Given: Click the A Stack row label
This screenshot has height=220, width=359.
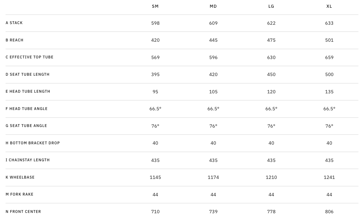Looking at the screenshot, I should point(14,23).
